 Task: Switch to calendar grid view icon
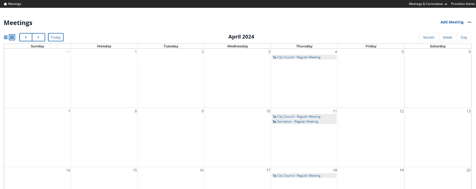pos(12,37)
